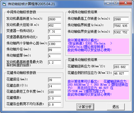
Task: Select the 花键模数 field showing 3.0
Action: coord(55,98)
